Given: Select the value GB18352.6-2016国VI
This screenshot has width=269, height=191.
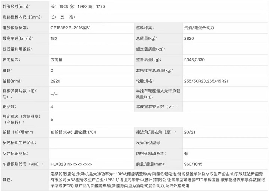Looking at the screenshot, I should [71, 28].
